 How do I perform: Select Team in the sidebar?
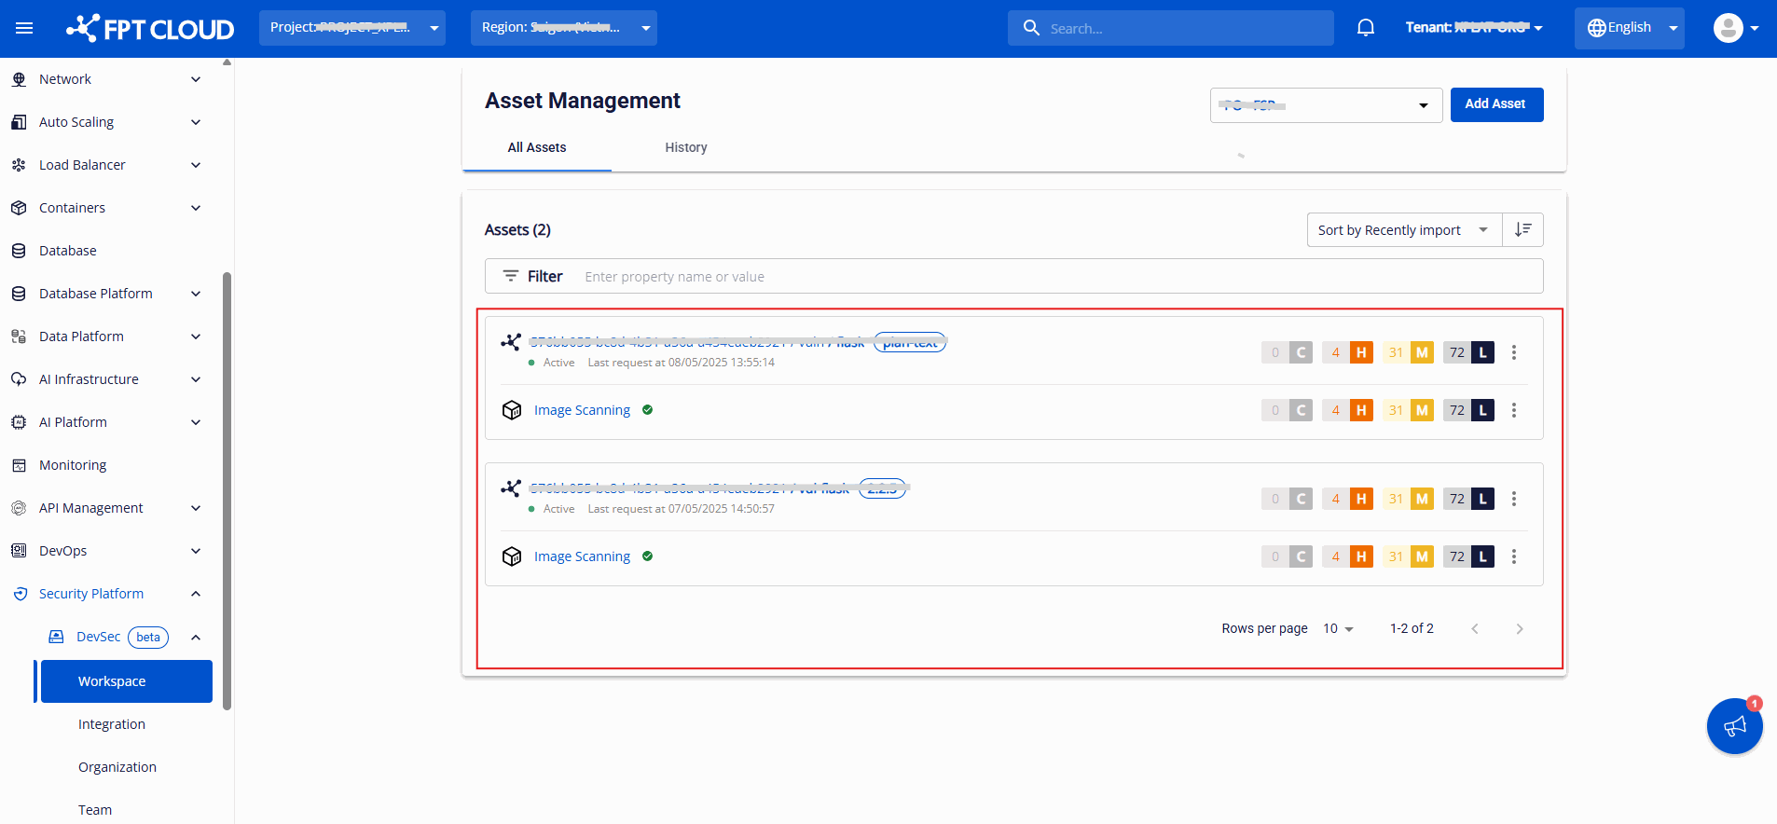pyautogui.click(x=95, y=810)
